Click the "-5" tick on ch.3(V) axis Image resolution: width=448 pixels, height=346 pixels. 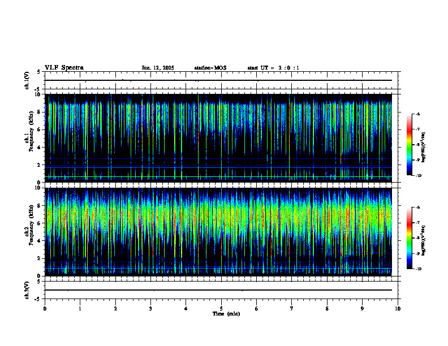[x=38, y=299]
